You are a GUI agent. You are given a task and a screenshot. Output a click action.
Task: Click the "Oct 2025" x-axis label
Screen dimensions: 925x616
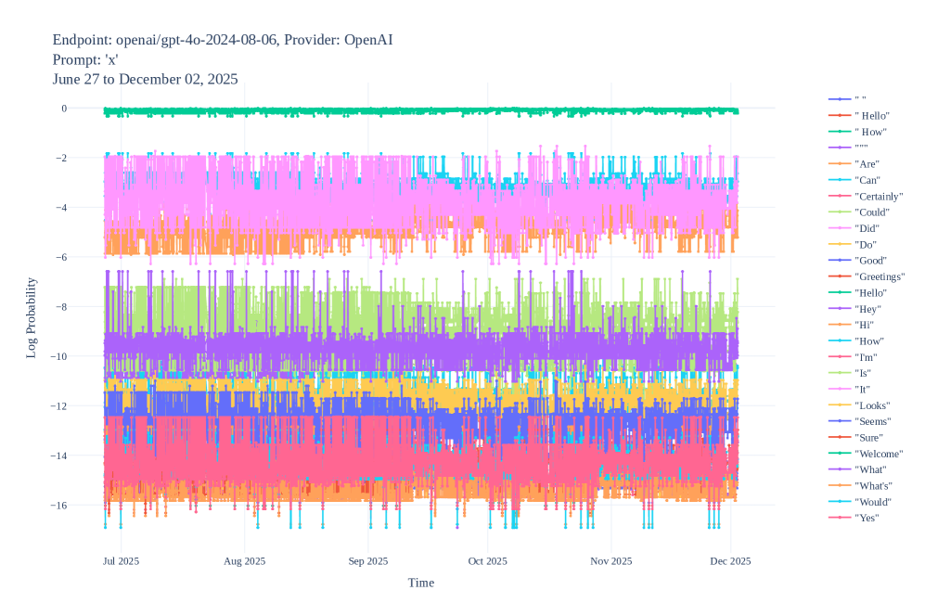(487, 561)
